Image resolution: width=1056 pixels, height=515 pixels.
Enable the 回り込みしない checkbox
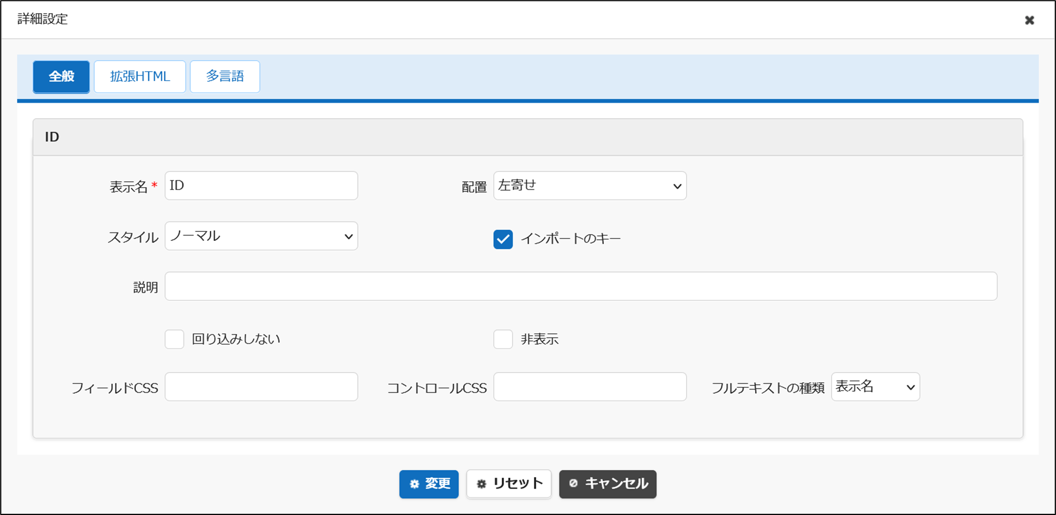(174, 339)
